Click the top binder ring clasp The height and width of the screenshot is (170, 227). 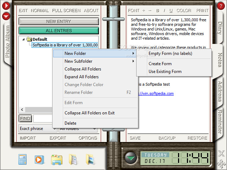pos(113,19)
